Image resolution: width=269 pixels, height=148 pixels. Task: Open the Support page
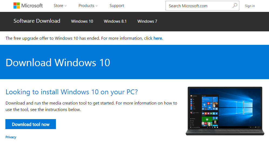point(117,6)
